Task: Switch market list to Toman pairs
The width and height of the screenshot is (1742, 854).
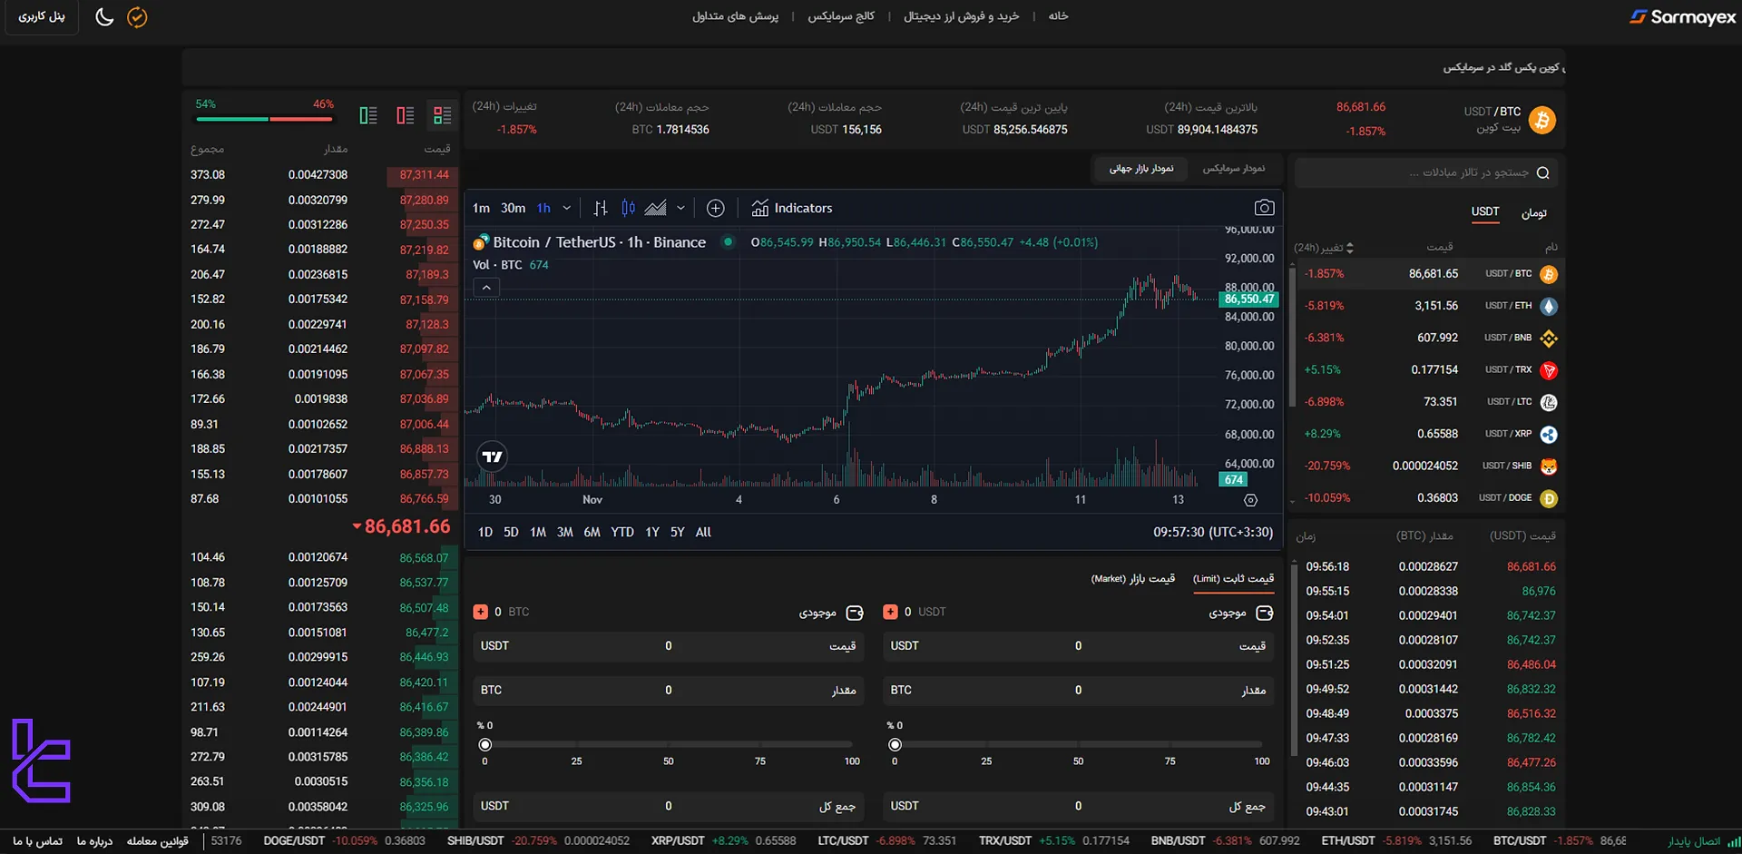Action: point(1533,213)
